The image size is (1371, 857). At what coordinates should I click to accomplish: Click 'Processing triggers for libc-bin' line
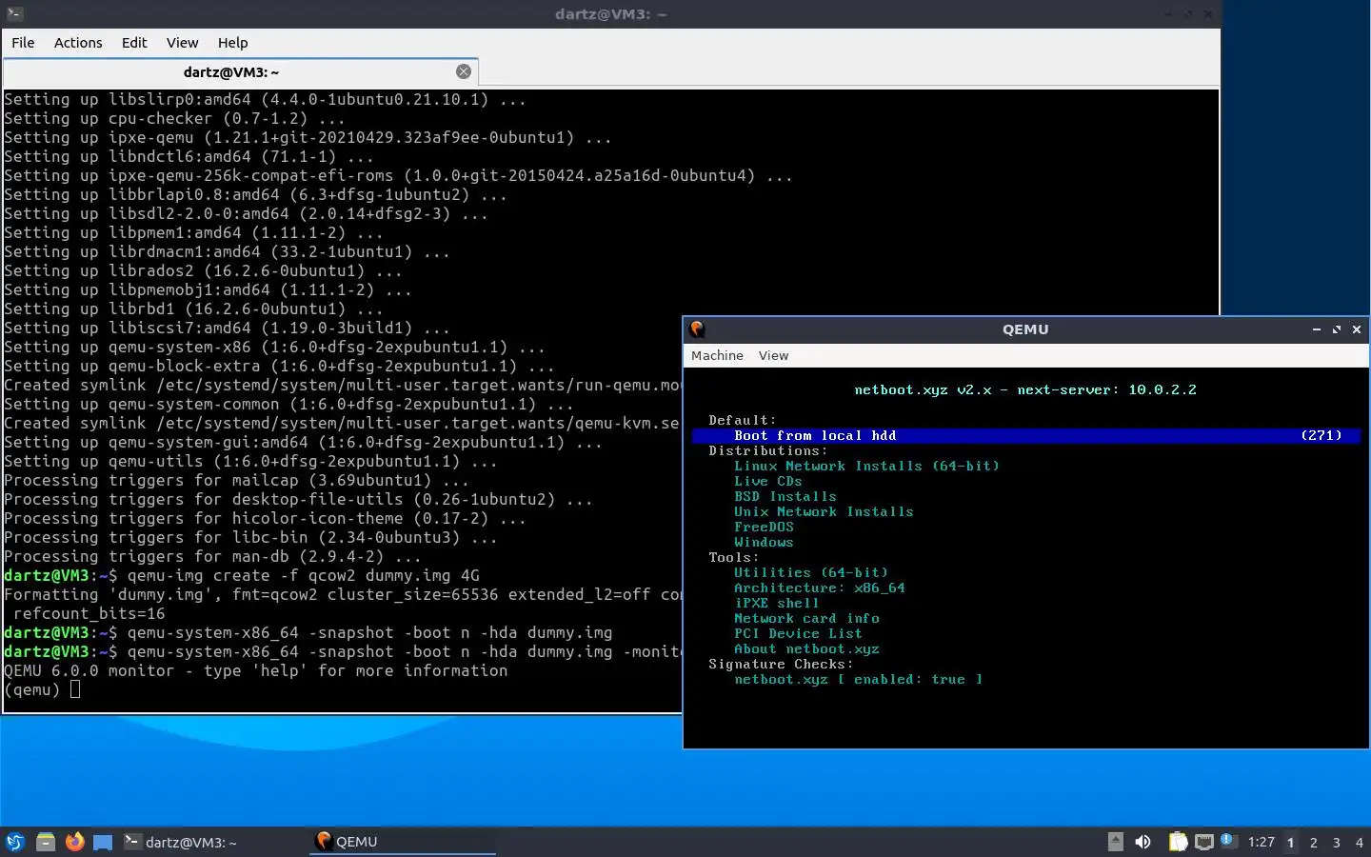(250, 537)
